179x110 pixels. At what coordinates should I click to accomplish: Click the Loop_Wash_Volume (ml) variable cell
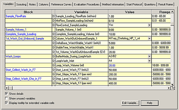tap(81, 65)
